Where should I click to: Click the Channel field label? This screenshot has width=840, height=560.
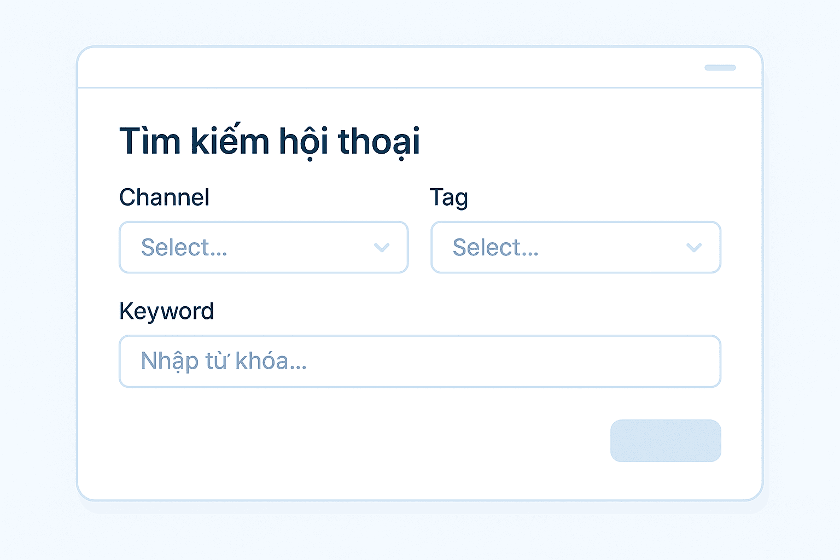point(164,197)
